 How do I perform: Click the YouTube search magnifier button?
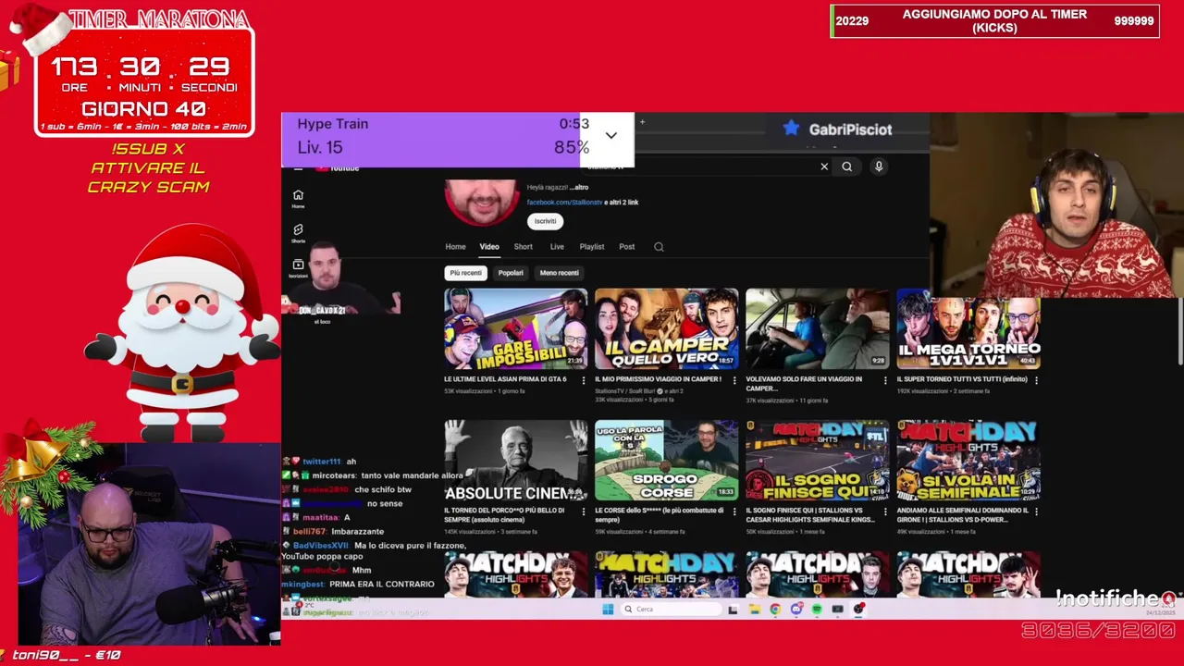coord(846,166)
